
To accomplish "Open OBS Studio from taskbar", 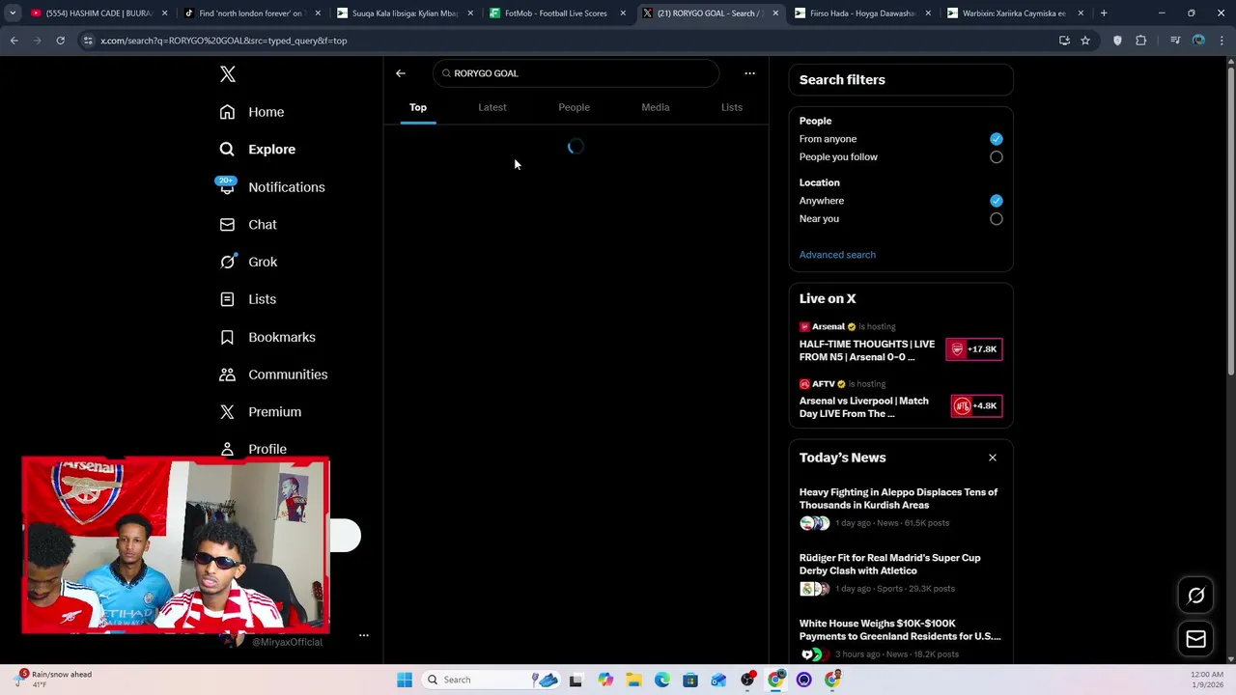I will pyautogui.click(x=747, y=680).
